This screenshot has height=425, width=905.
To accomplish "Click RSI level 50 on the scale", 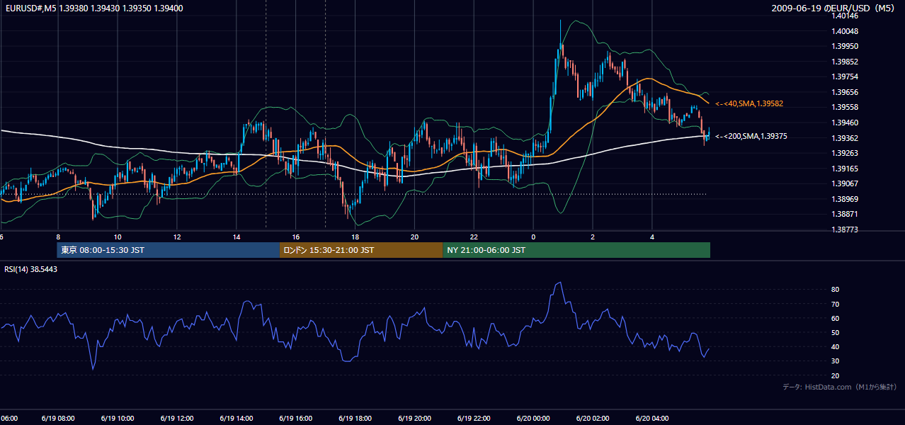I will pos(836,332).
